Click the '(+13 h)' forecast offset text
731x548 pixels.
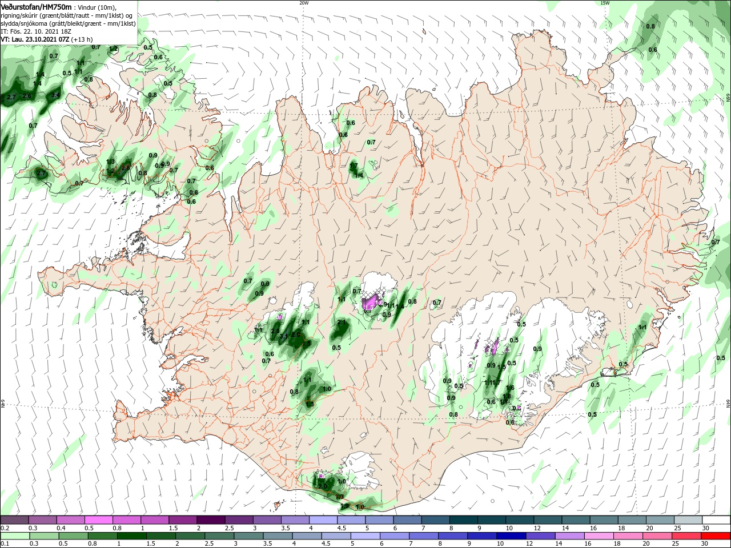pyautogui.click(x=82, y=39)
